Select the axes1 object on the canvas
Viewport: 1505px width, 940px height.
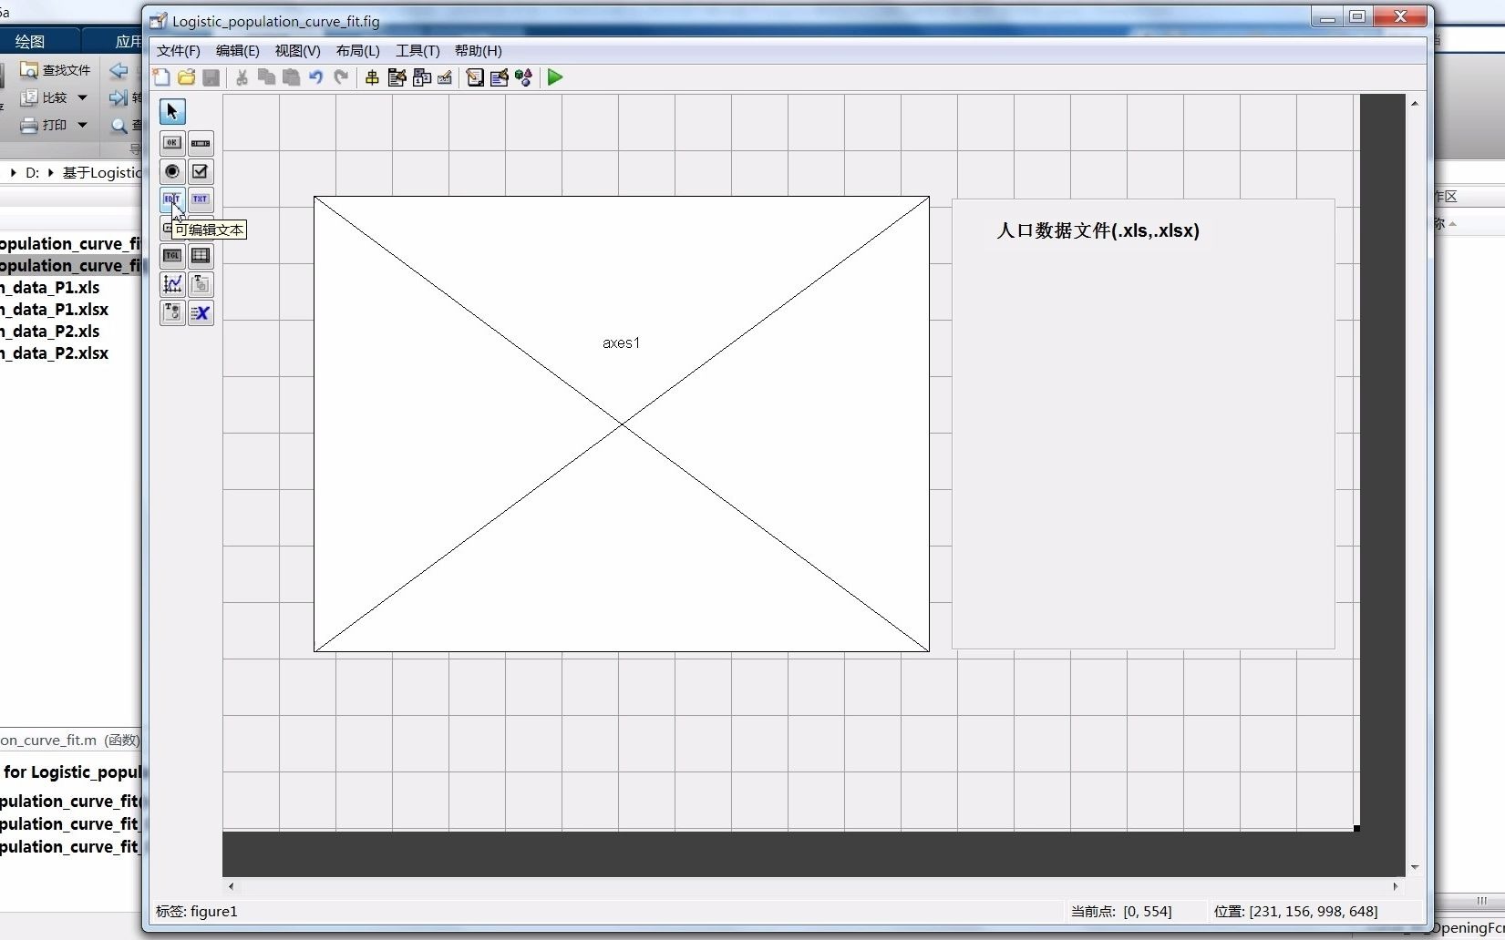pyautogui.click(x=621, y=424)
